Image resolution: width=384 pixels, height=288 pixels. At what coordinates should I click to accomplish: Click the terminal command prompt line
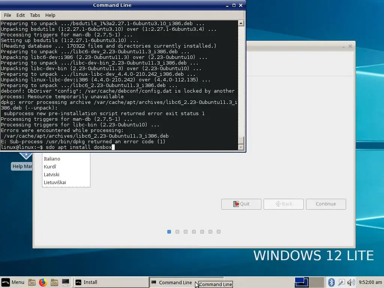coord(119,147)
